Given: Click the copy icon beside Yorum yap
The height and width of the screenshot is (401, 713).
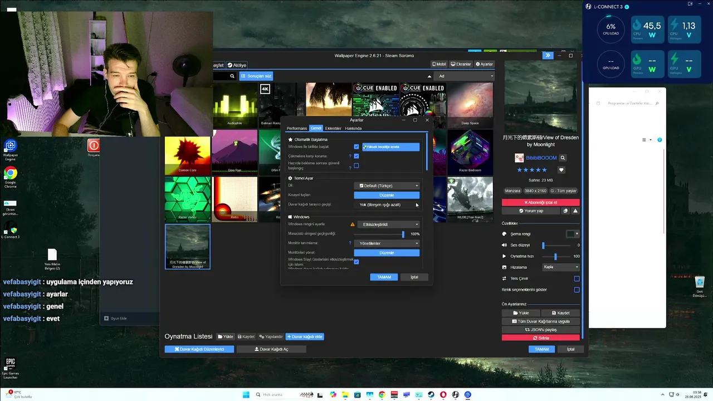Looking at the screenshot, I should [565, 211].
